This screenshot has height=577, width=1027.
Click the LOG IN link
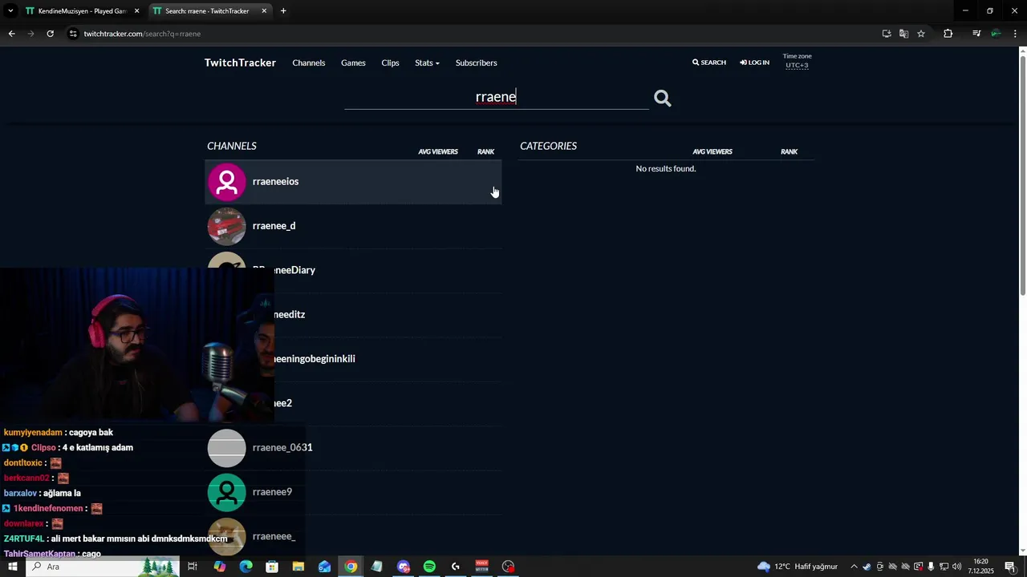755,63
